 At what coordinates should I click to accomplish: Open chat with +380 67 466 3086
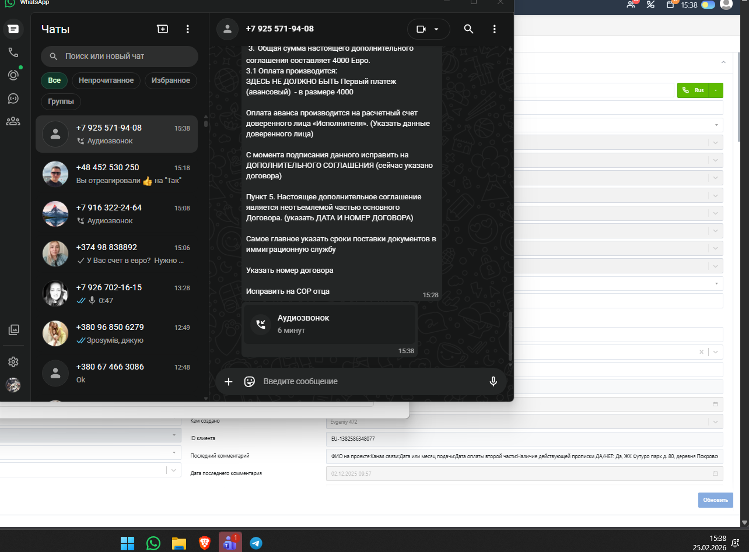point(117,373)
